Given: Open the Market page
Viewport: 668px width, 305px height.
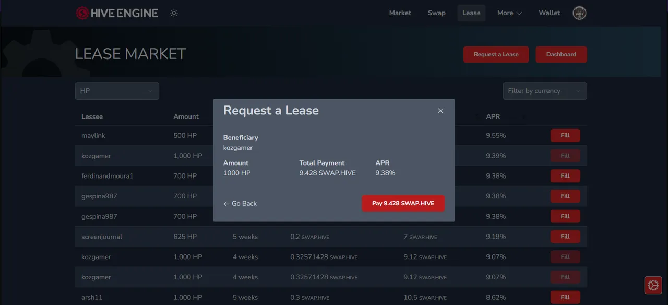Looking at the screenshot, I should coord(400,13).
